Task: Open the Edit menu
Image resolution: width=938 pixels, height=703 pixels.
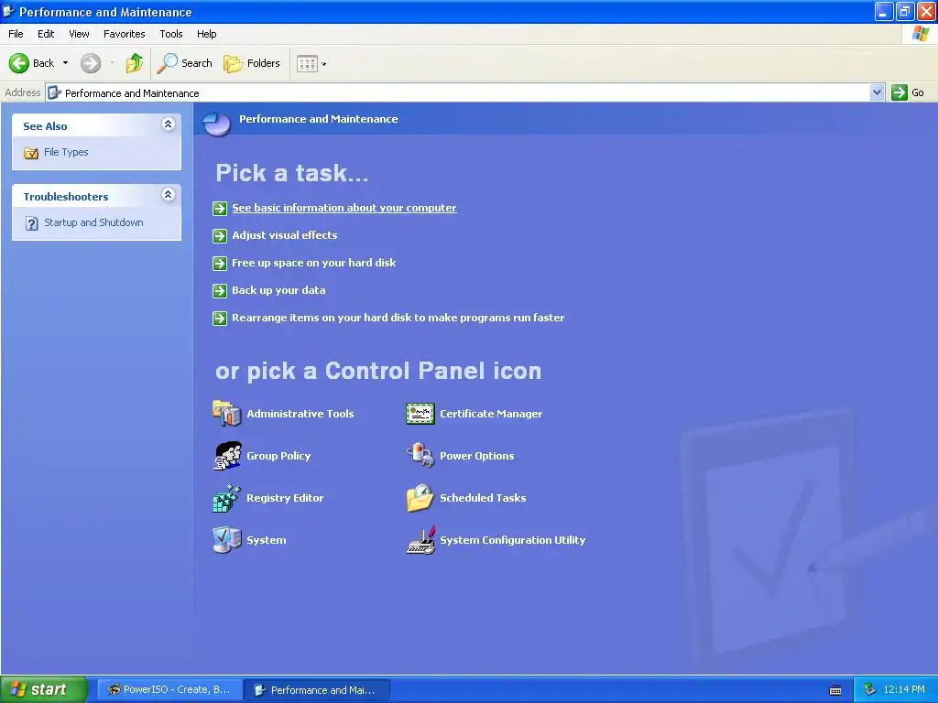Action: point(46,34)
